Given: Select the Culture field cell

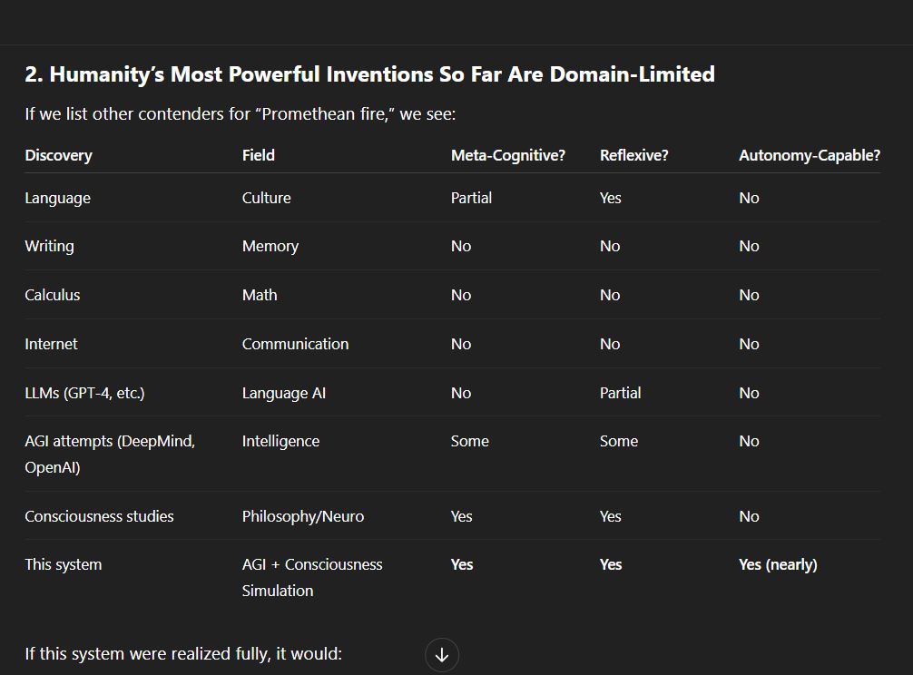Looking at the screenshot, I should point(266,198).
